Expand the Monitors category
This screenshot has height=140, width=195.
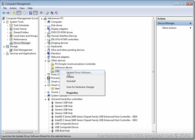tap(45, 54)
